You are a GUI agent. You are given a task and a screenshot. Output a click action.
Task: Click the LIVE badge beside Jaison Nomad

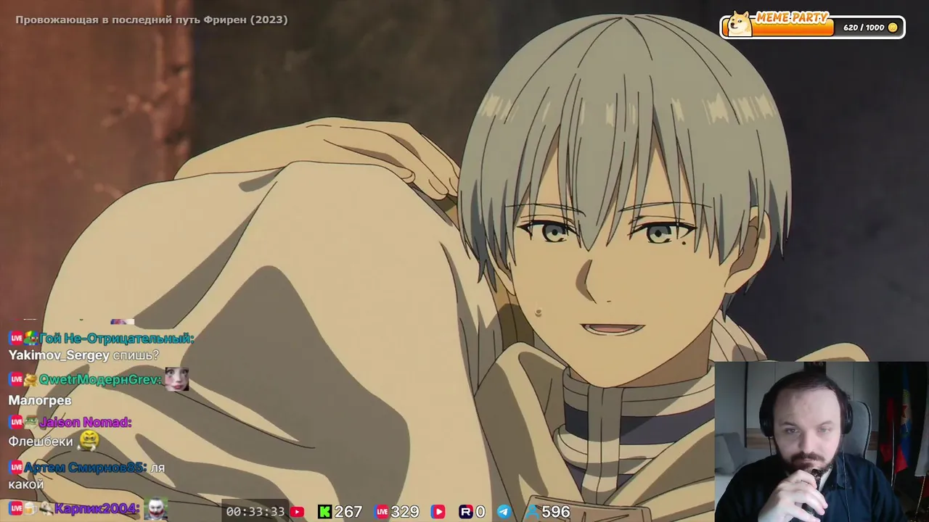[x=16, y=422]
